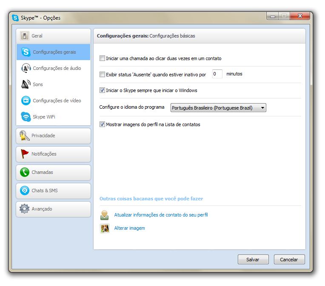
Task: Expand the Chamadas section
Action: tap(53, 172)
